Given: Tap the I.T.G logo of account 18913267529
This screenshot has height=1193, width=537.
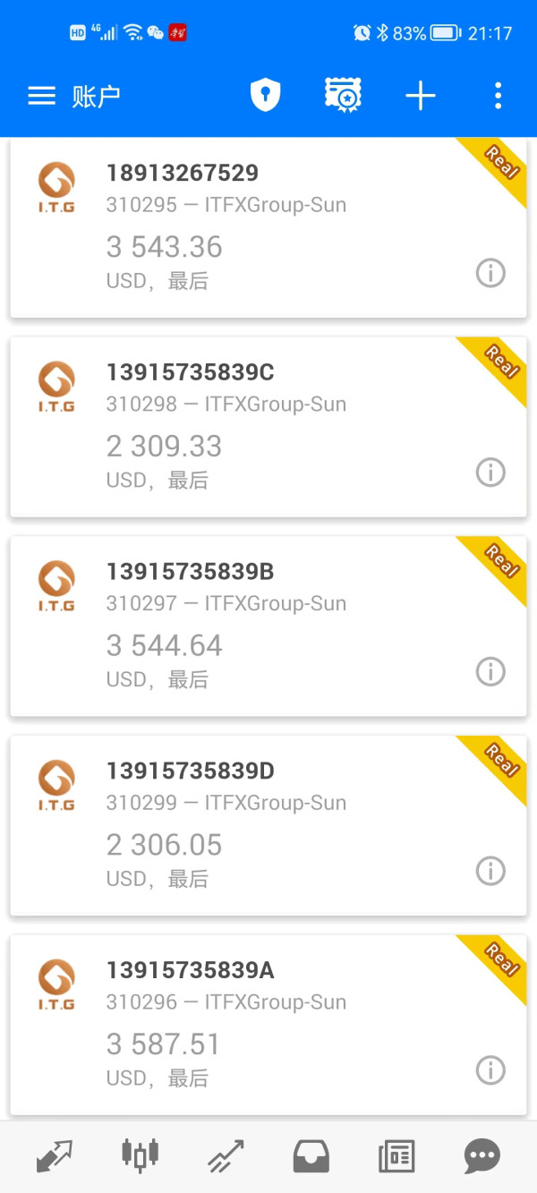Looking at the screenshot, I should pos(56,187).
